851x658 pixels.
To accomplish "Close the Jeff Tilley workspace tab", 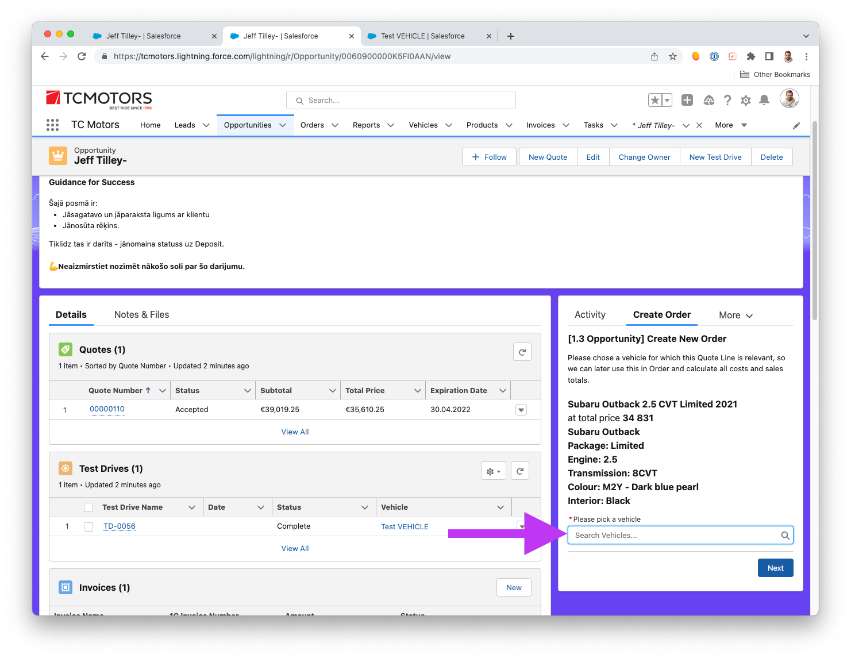I will (x=699, y=125).
